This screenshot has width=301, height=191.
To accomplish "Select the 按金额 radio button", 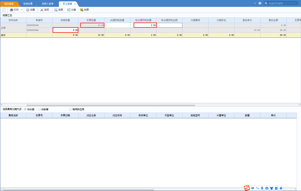I will (x=25, y=109).
